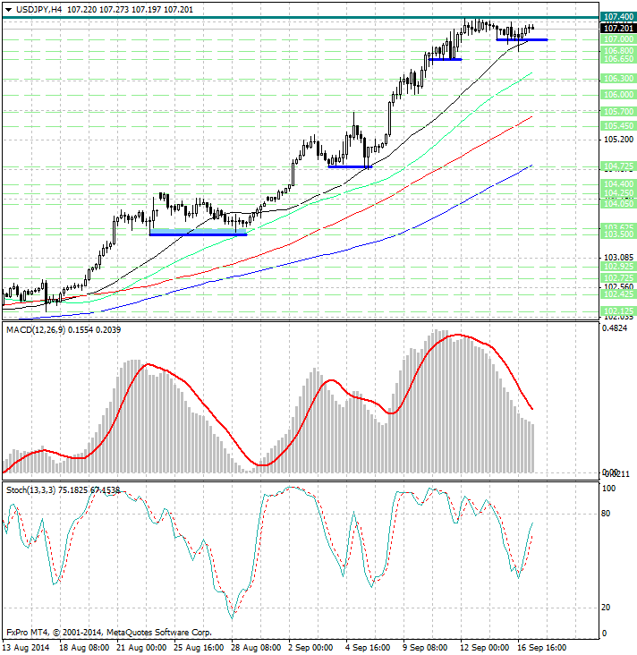The height and width of the screenshot is (655, 637).
Task: Click the 106.800 level label
Action: pos(618,50)
